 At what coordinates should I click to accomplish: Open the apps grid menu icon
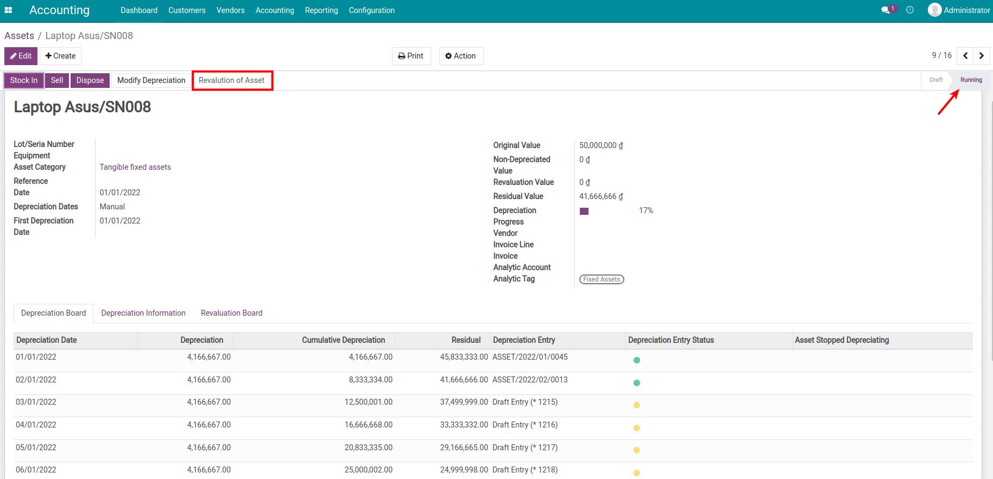[x=8, y=10]
